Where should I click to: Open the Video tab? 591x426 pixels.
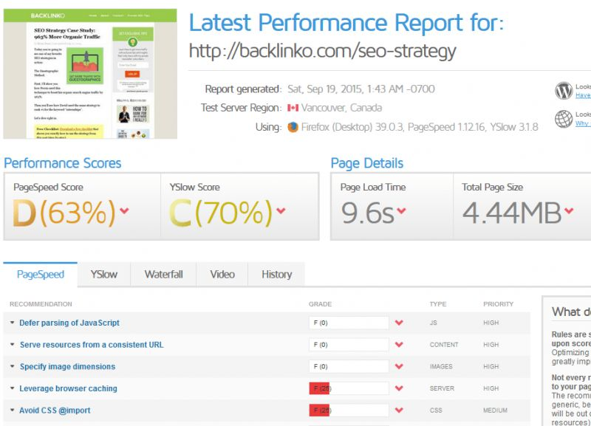[x=222, y=275]
